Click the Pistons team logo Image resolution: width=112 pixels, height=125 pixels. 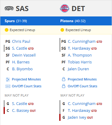pyautogui.click(x=65, y=8)
